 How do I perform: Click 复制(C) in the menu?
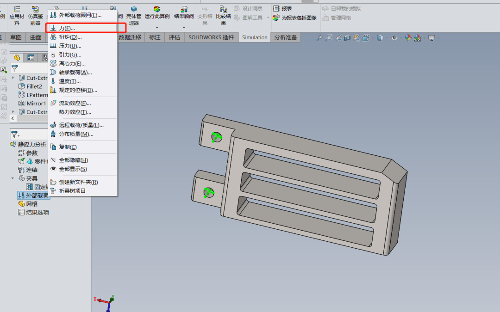coord(83,147)
